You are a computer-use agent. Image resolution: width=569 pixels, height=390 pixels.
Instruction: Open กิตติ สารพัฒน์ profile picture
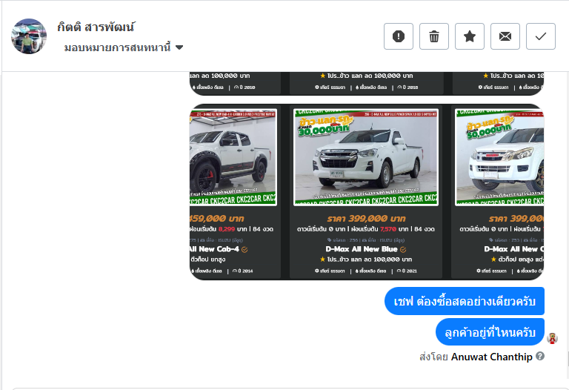29,36
